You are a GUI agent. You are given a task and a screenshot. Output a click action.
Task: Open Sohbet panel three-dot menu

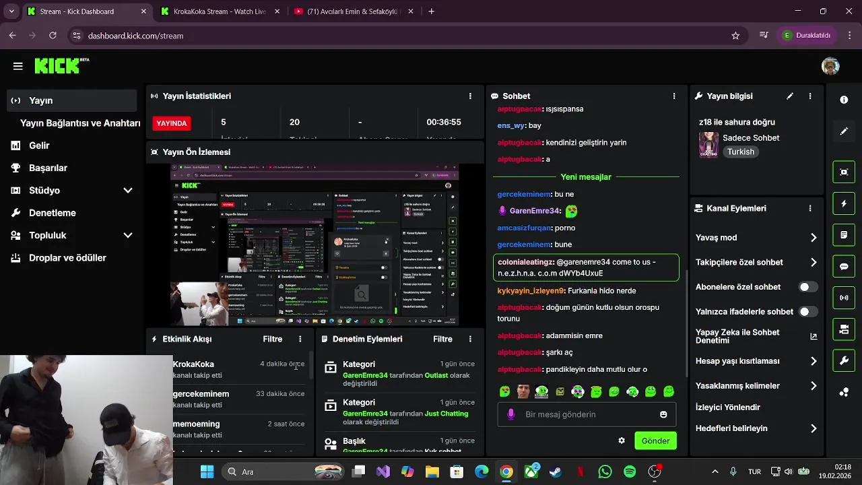coord(674,96)
